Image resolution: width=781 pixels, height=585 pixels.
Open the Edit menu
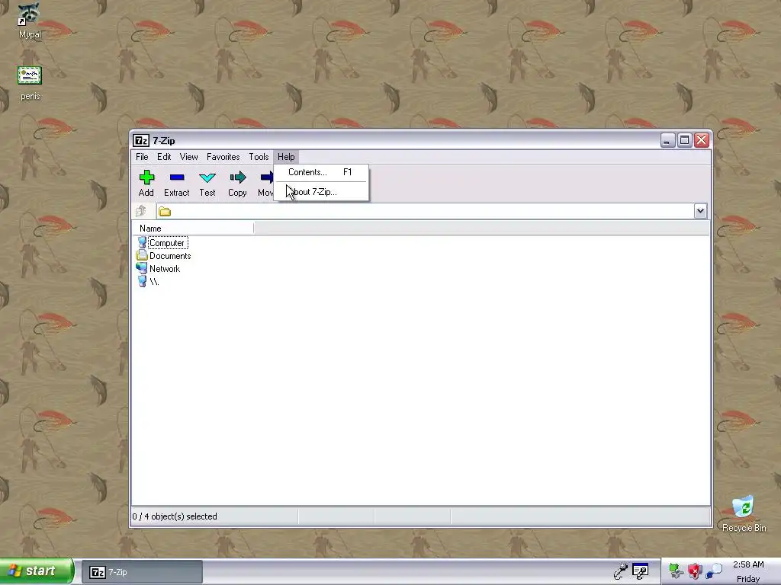(164, 157)
